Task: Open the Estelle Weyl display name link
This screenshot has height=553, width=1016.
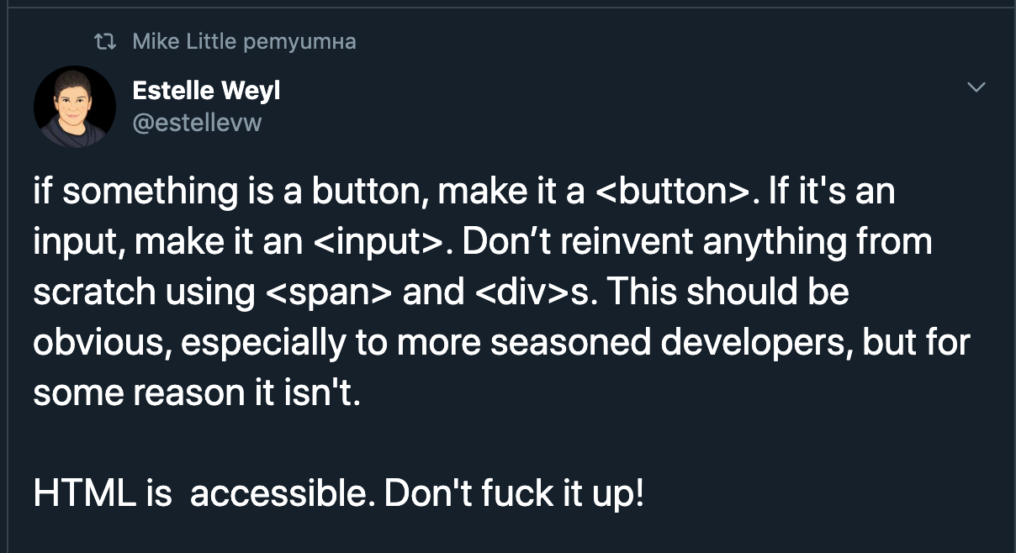Action: [206, 91]
